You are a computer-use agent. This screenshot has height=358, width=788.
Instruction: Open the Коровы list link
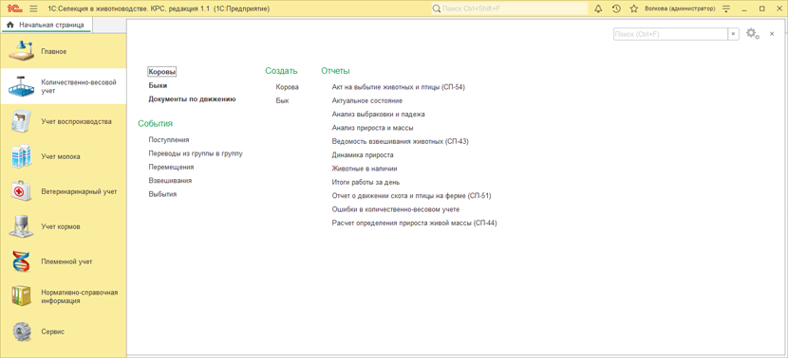coord(162,72)
